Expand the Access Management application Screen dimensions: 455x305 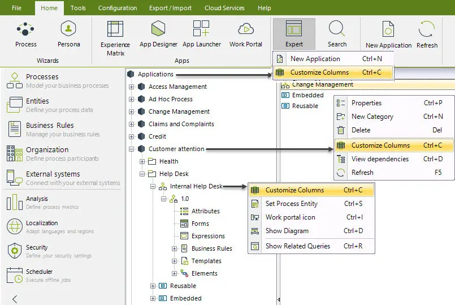(132, 87)
